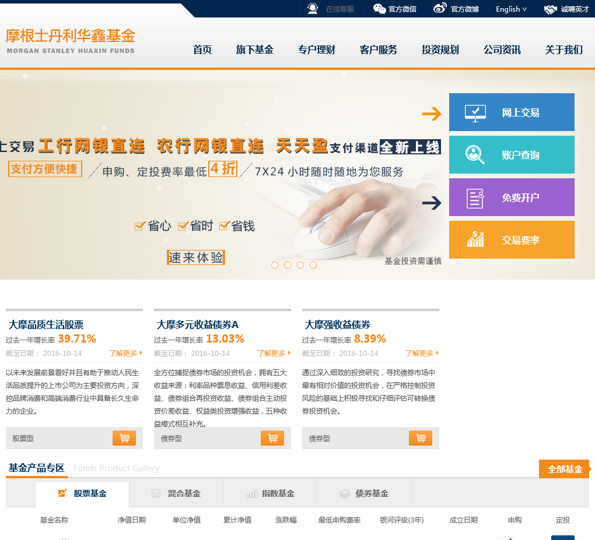This screenshot has height=540, width=595.
Task: Click the magnifier icon on 账户查询 tile
Action: click(475, 155)
